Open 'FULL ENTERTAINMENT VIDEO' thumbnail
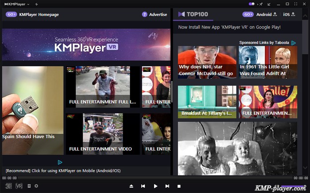The image size is (310, 193). [x=103, y=134]
